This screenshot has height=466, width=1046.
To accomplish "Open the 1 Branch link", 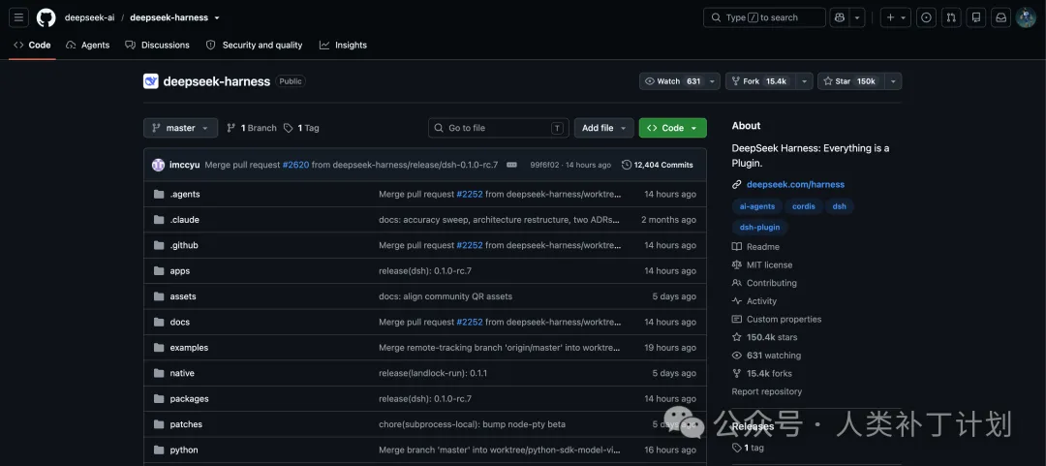I will (x=252, y=128).
